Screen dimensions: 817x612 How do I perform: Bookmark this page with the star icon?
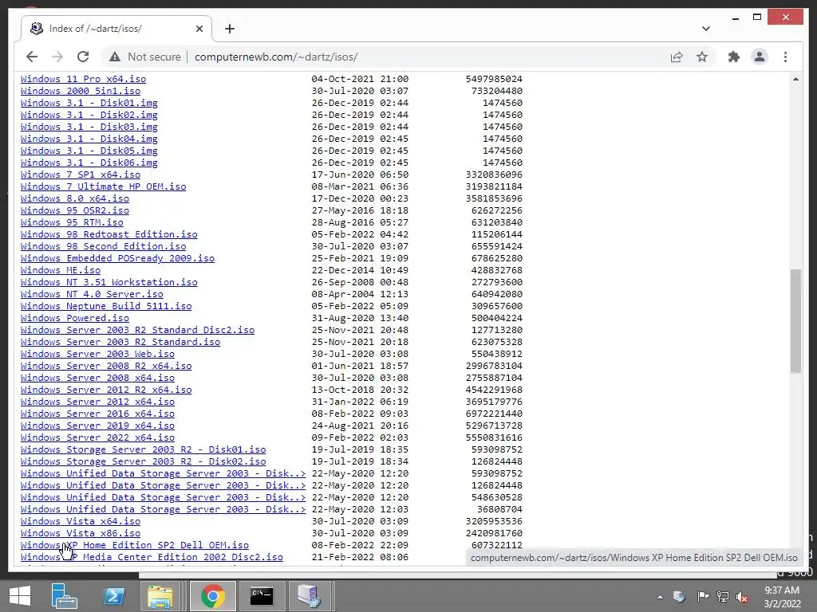point(702,57)
